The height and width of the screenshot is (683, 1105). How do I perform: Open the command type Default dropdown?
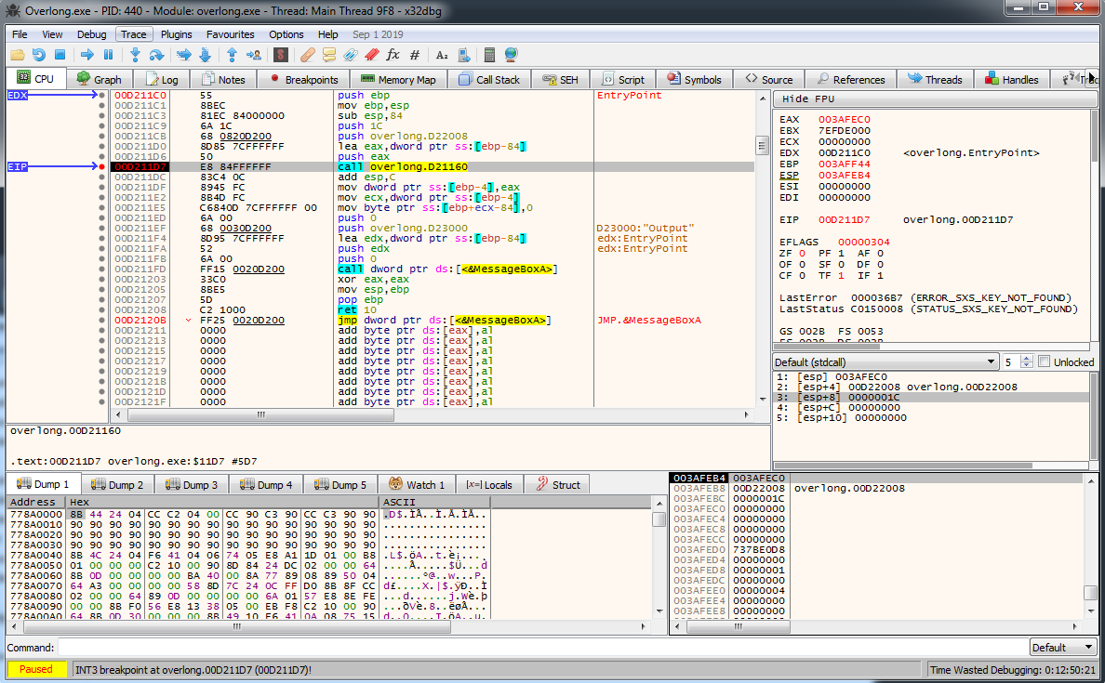(1063, 647)
